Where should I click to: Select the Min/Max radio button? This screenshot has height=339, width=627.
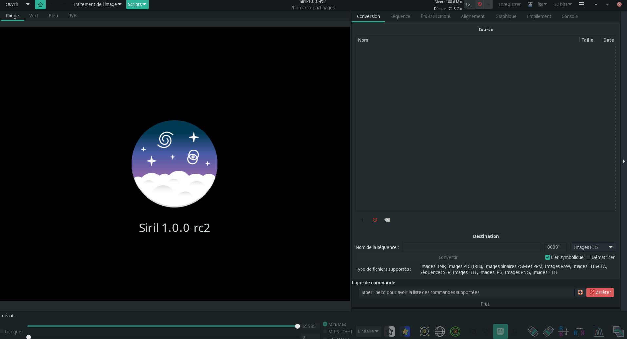click(325, 324)
